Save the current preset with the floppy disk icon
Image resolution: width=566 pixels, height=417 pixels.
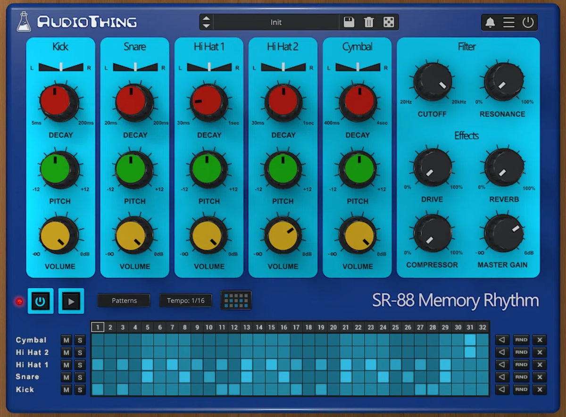tap(350, 22)
